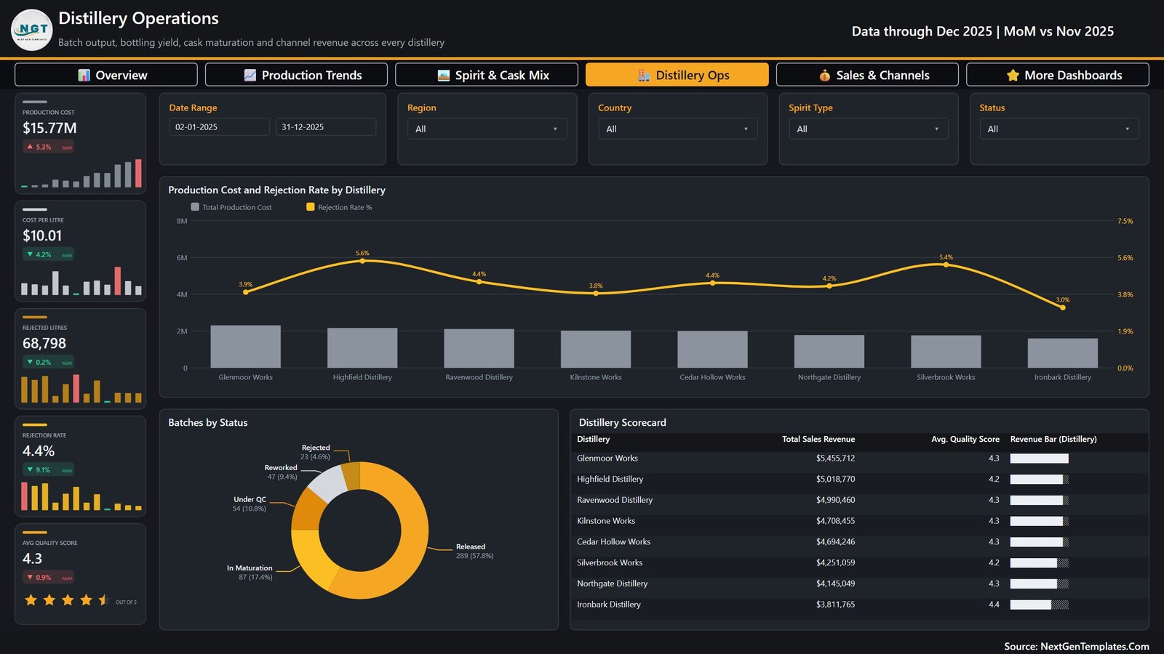The height and width of the screenshot is (654, 1164).
Task: Click the Distillery Ops factory icon
Action: click(x=645, y=76)
